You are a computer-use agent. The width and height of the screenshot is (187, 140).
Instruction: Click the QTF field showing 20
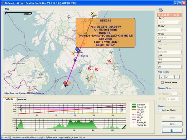169,67
